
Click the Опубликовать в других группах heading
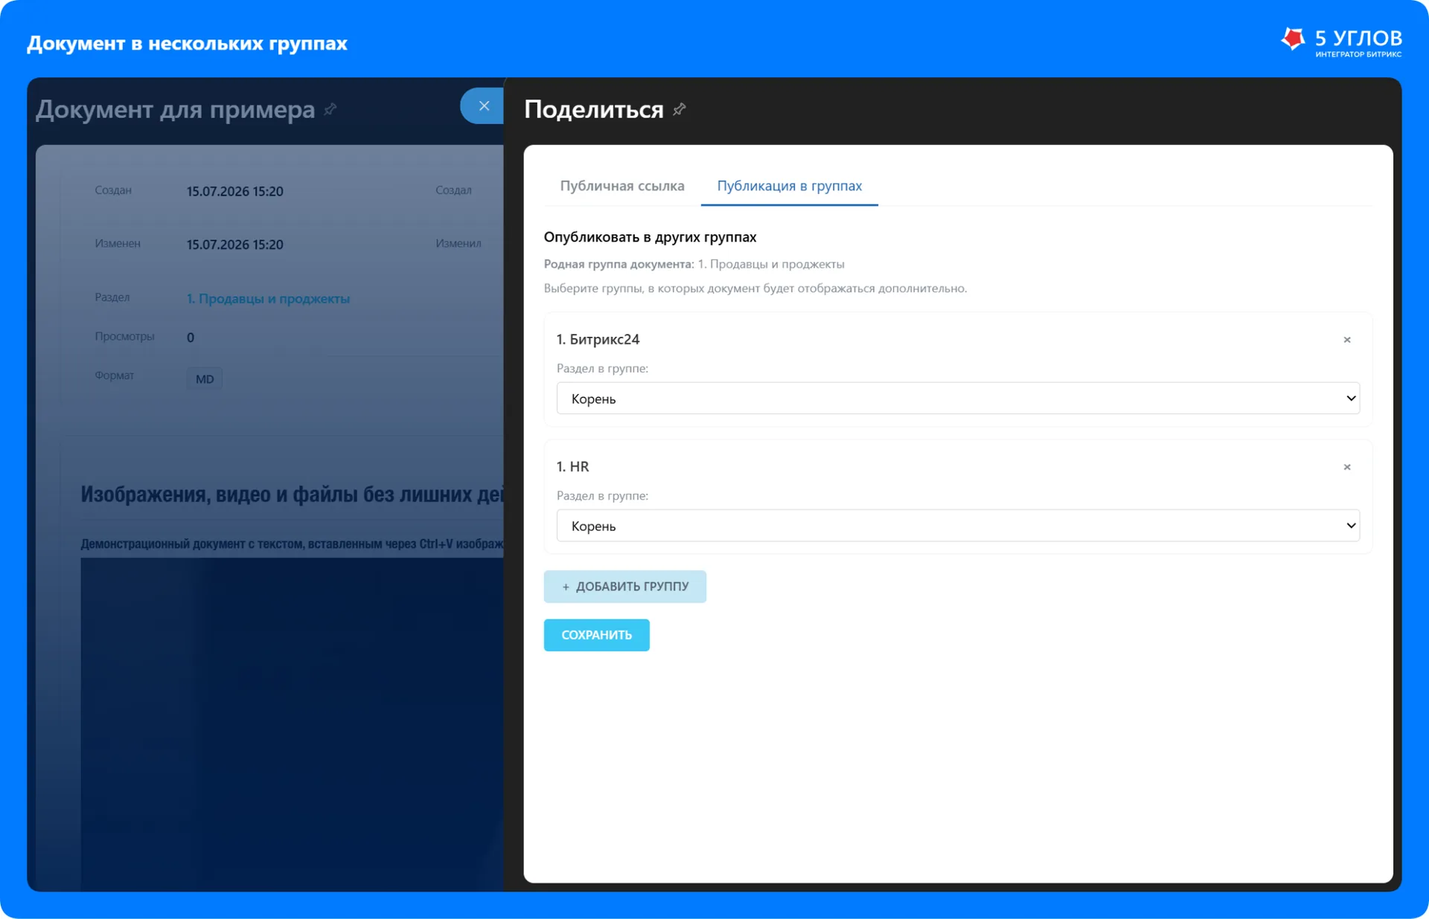650,236
